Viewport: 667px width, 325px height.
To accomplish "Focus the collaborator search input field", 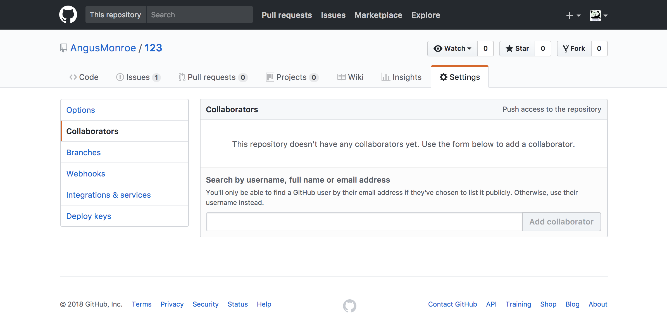I will pos(364,222).
